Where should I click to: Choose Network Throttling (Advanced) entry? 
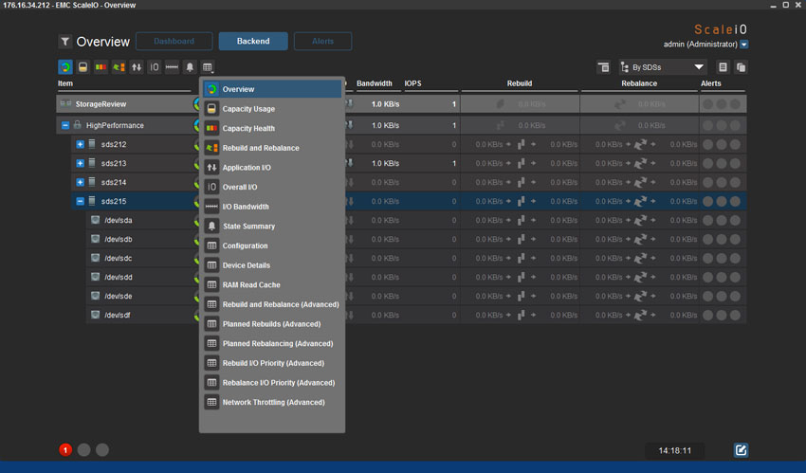tap(272, 402)
